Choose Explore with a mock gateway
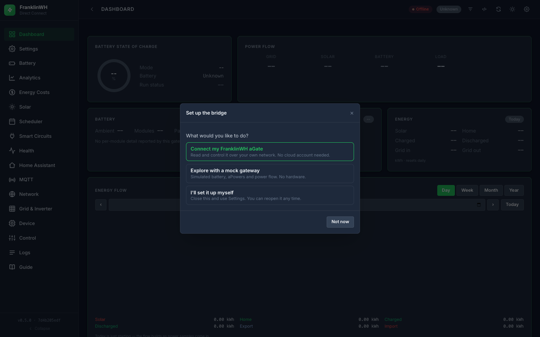The height and width of the screenshot is (337, 540). [270, 173]
